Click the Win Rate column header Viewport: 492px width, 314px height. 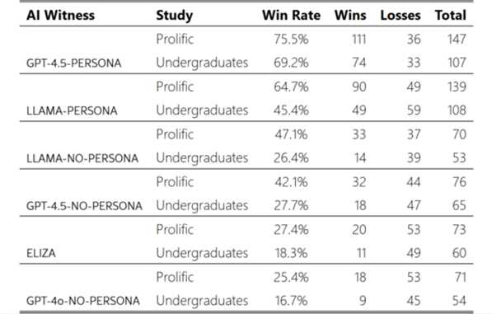point(291,16)
